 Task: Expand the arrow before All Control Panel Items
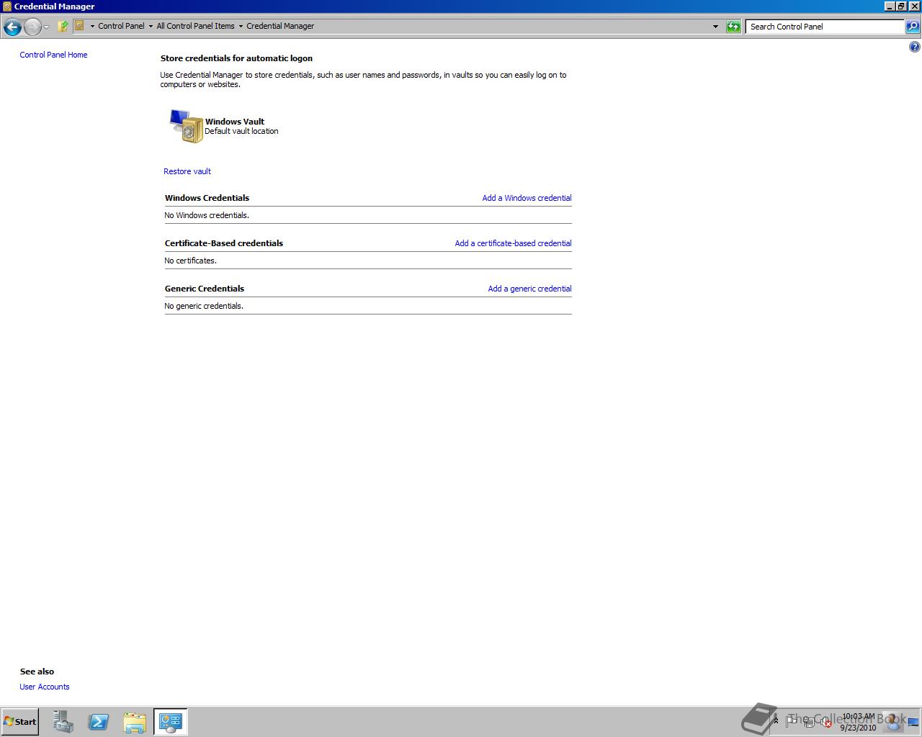[151, 27]
